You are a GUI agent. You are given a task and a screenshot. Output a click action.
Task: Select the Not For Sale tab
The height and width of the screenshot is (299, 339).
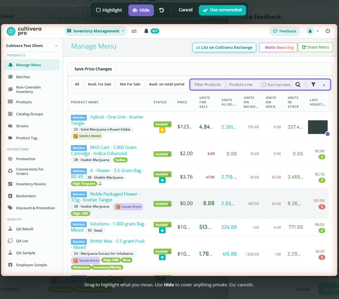(x=130, y=84)
